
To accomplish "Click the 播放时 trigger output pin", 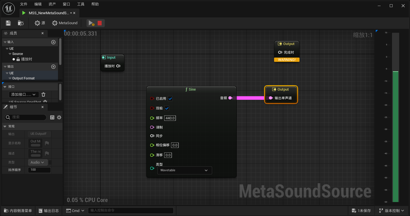I will click(x=118, y=66).
